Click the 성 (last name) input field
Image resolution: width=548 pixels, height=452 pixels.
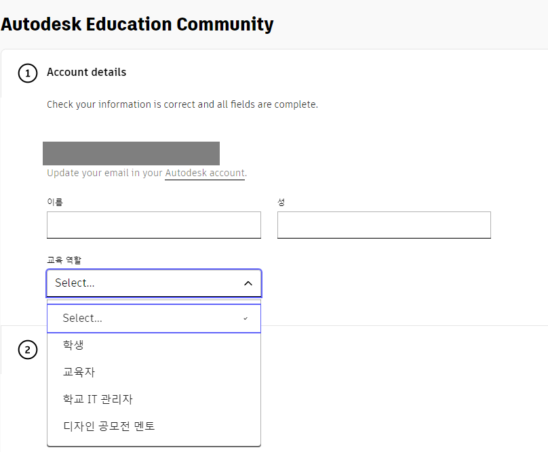[x=384, y=225]
